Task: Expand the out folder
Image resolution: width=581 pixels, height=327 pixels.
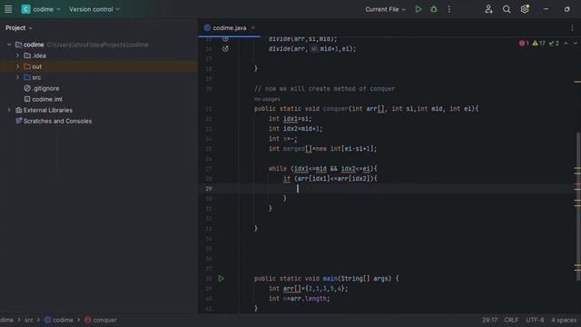Action: [x=17, y=66]
